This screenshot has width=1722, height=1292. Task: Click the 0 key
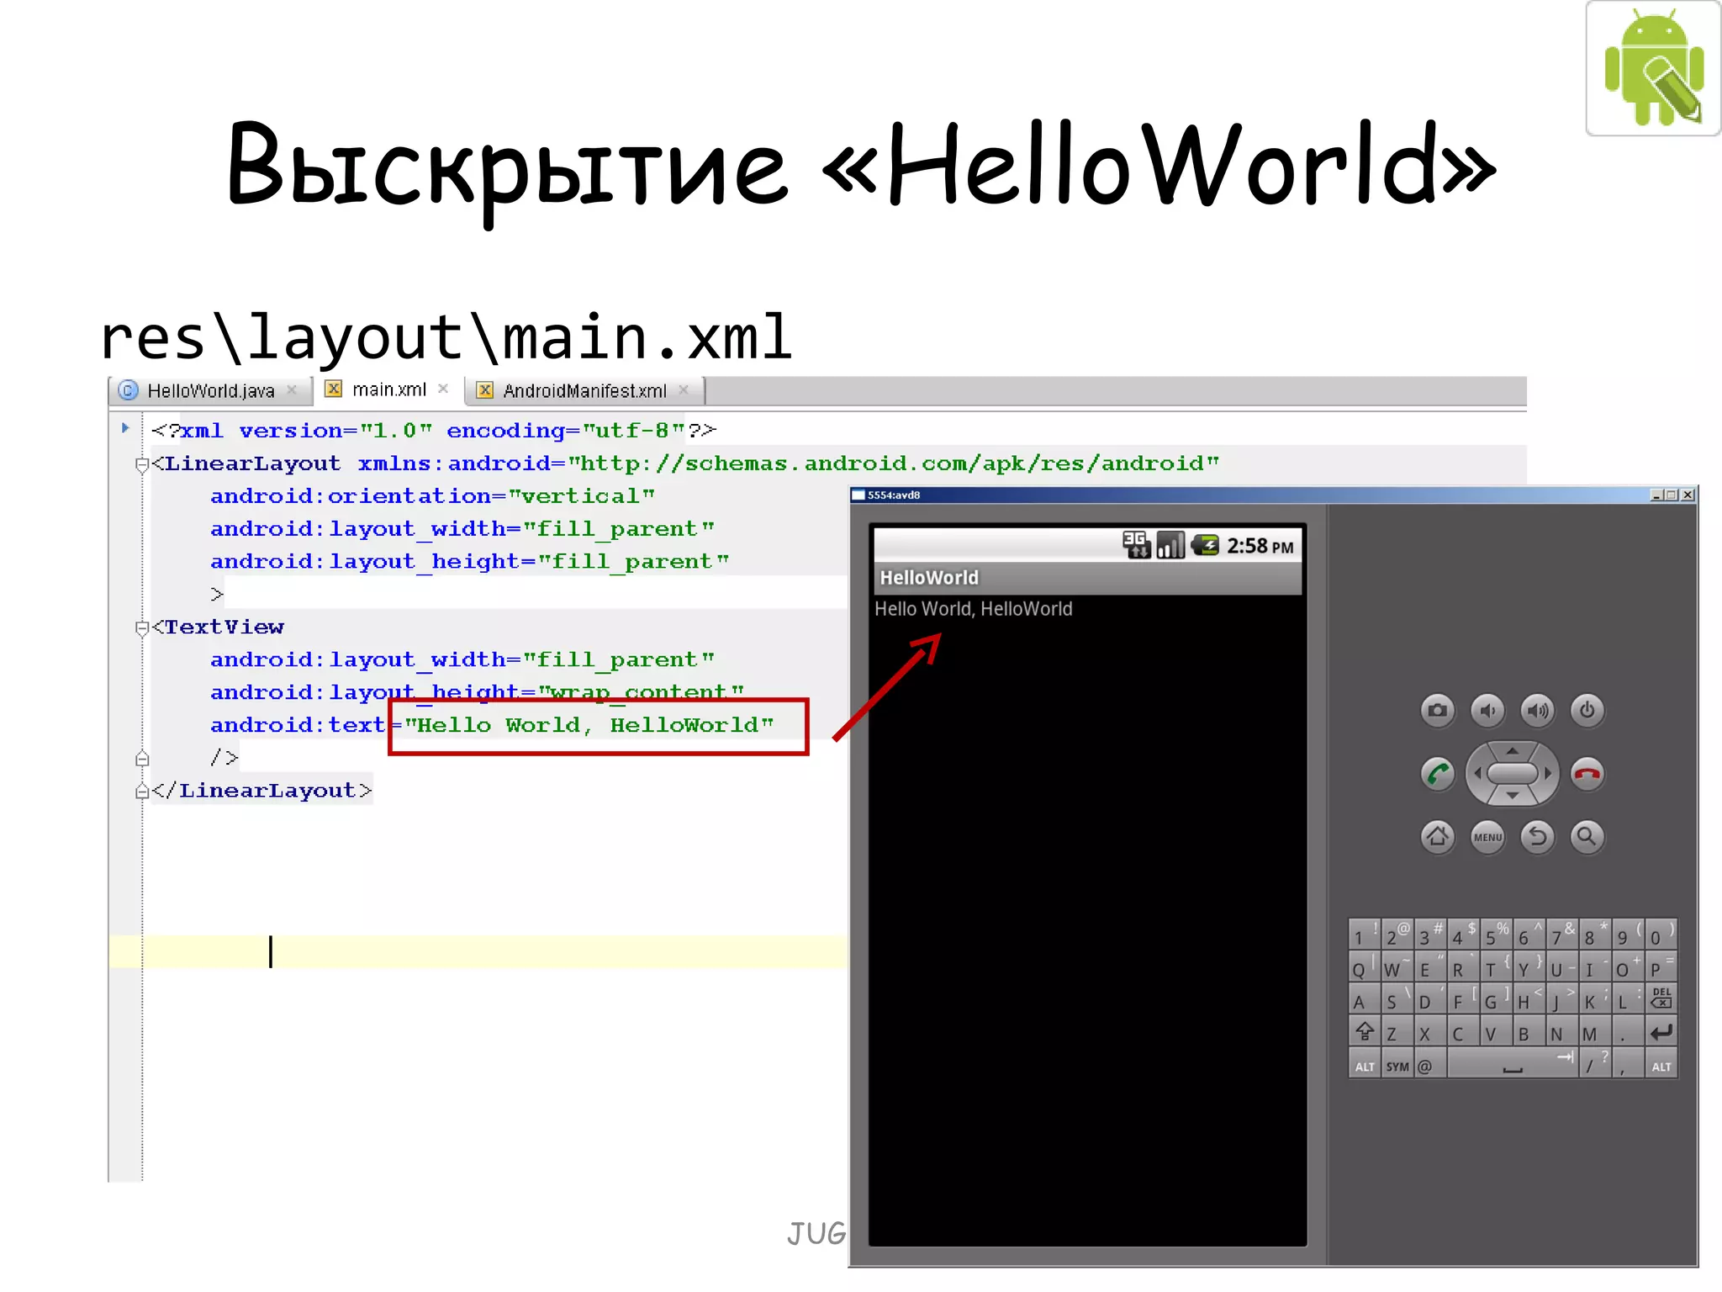click(x=1661, y=935)
